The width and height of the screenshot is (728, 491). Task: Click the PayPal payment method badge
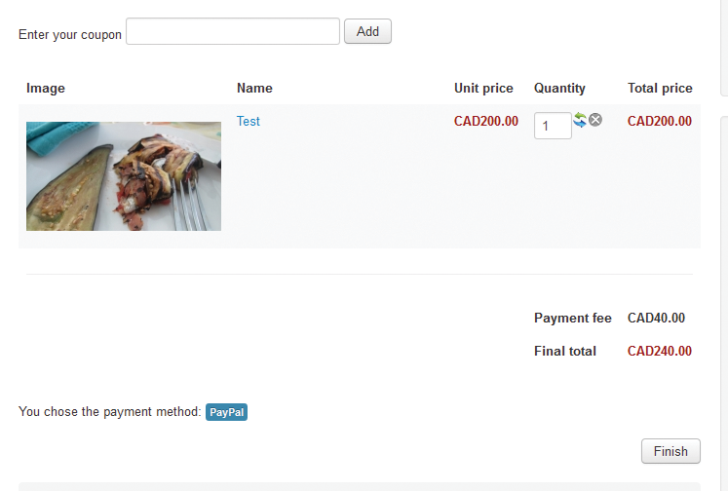[226, 412]
